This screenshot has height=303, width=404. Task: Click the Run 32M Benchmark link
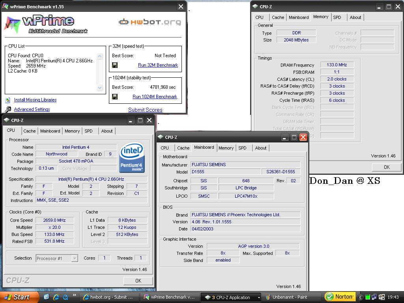coord(158,65)
